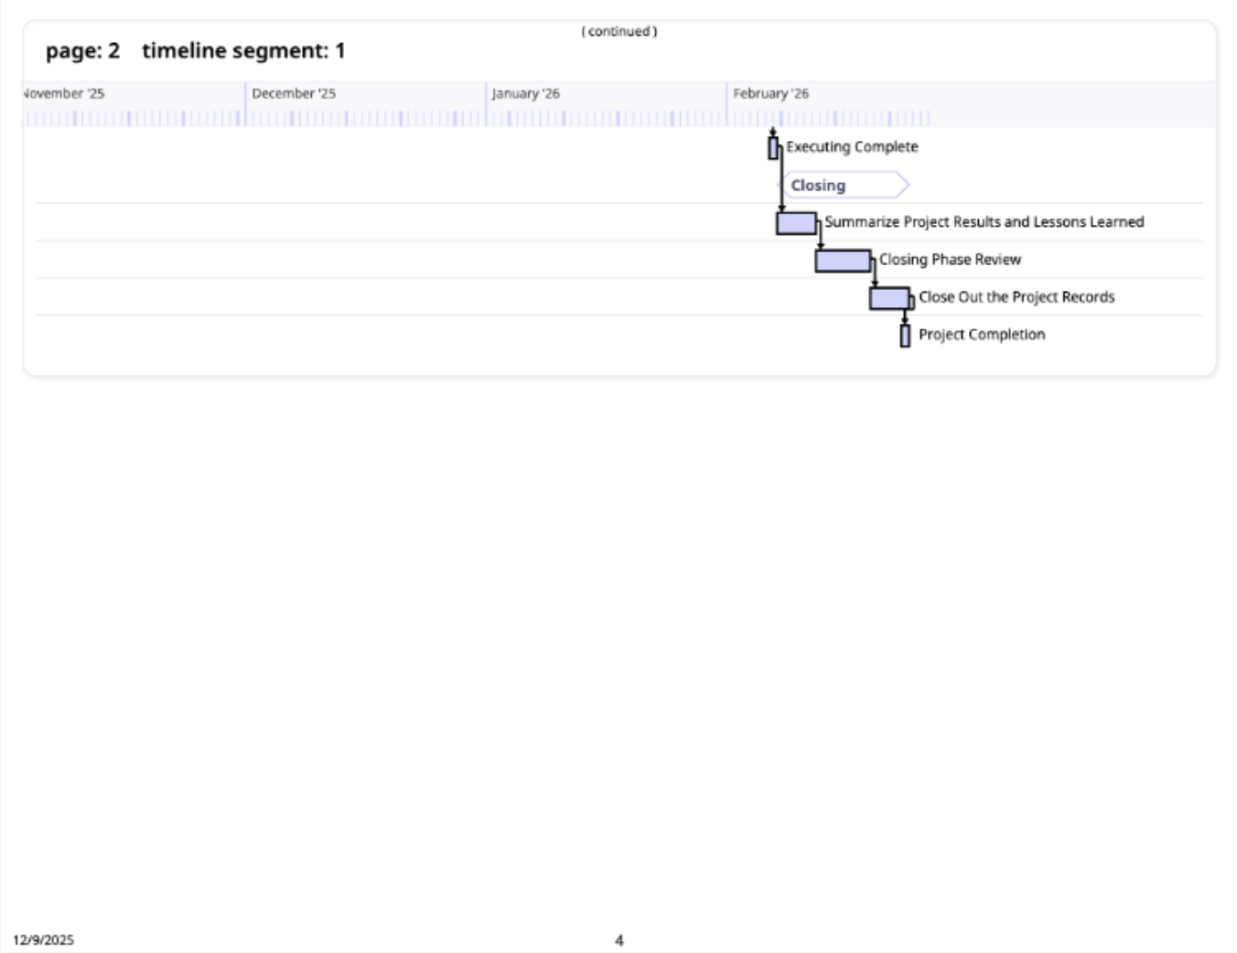1237x953 pixels.
Task: Click "Close Out the Project Records" label
Action: click(1016, 297)
